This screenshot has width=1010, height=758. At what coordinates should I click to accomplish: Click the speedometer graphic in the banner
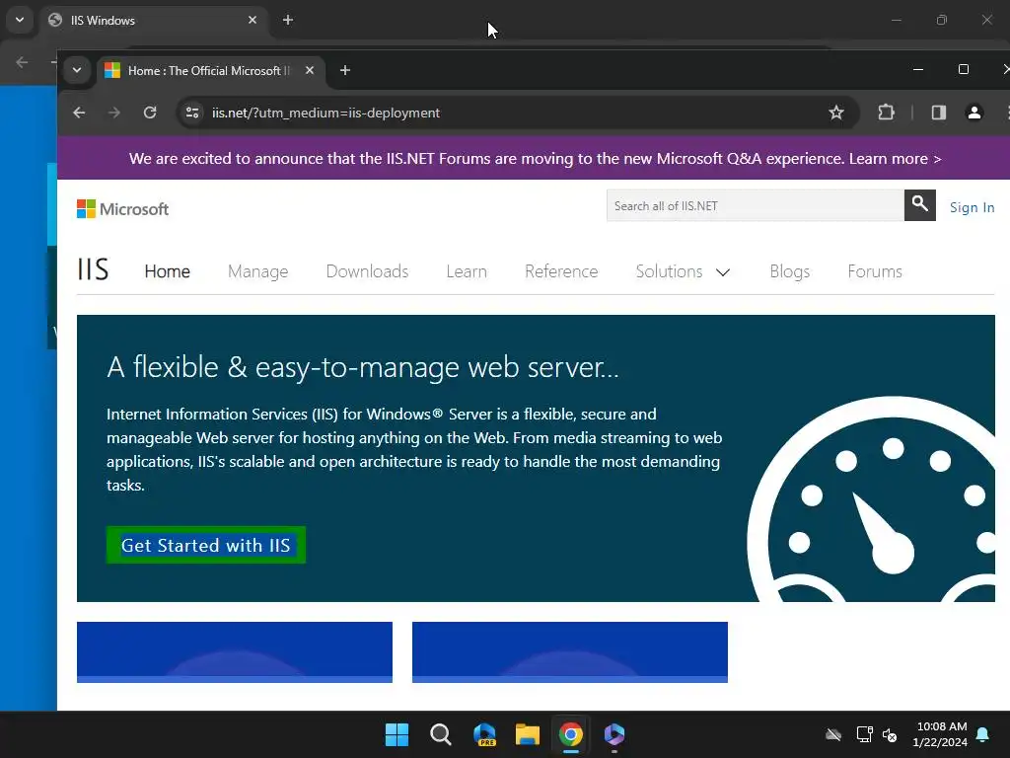(x=872, y=499)
